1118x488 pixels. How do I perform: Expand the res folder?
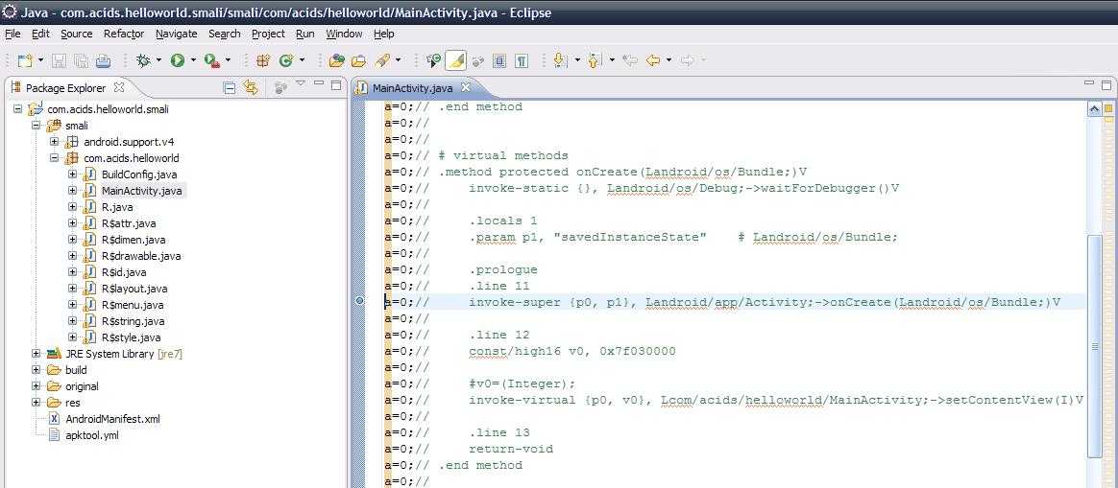coord(36,403)
